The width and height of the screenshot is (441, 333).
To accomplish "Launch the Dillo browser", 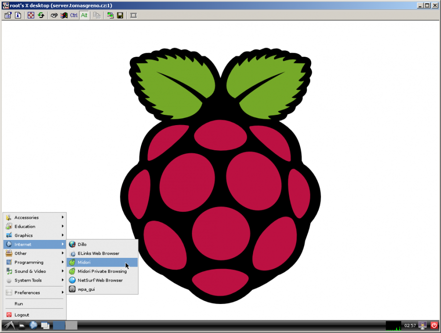I will click(102, 244).
